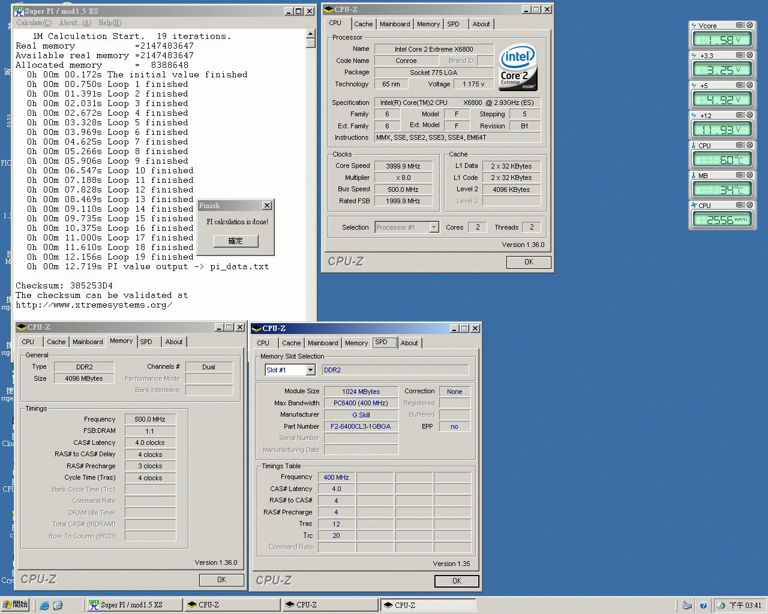The height and width of the screenshot is (614, 768).
Task: Click the Multiplier x 8.0 field
Action: pos(403,177)
